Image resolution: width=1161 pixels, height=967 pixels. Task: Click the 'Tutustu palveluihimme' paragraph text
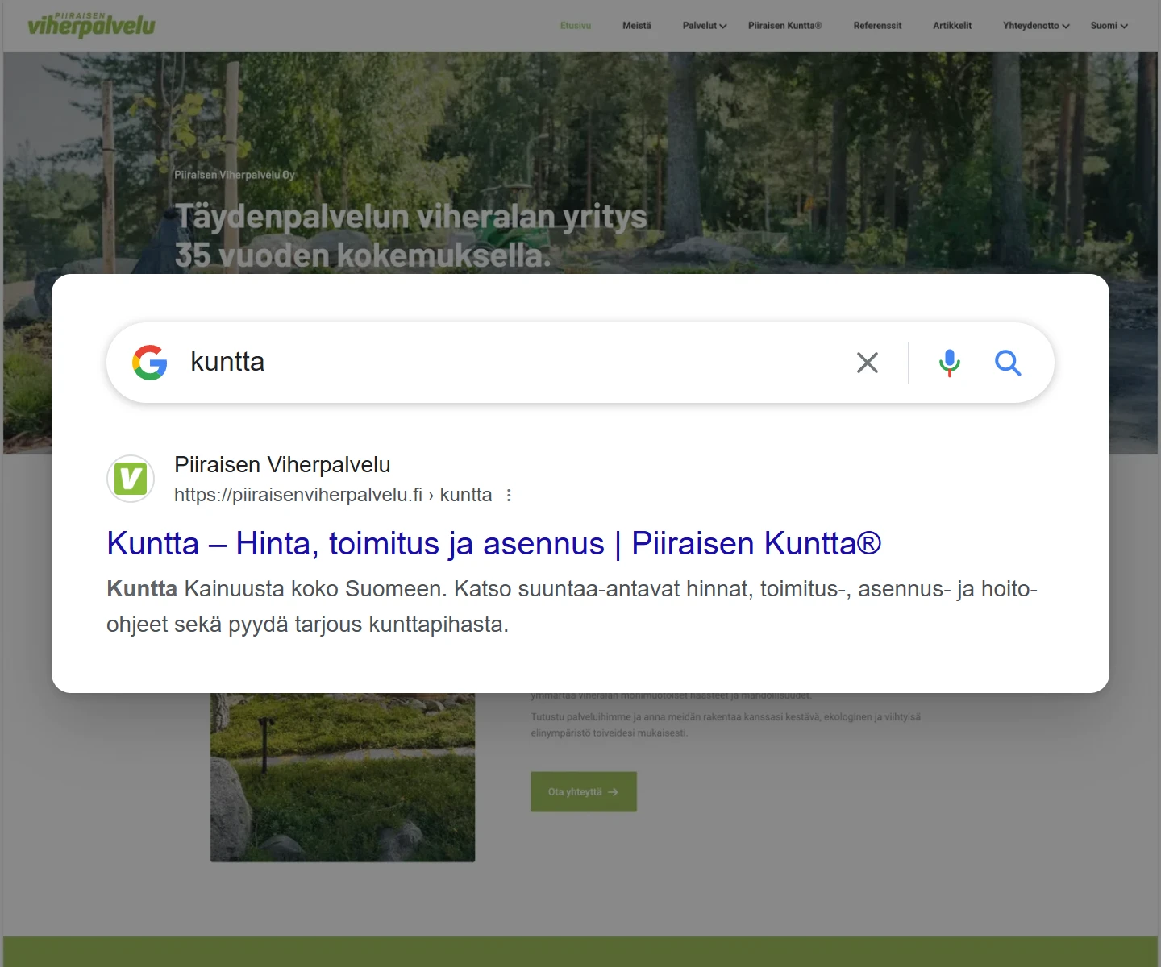point(726,724)
